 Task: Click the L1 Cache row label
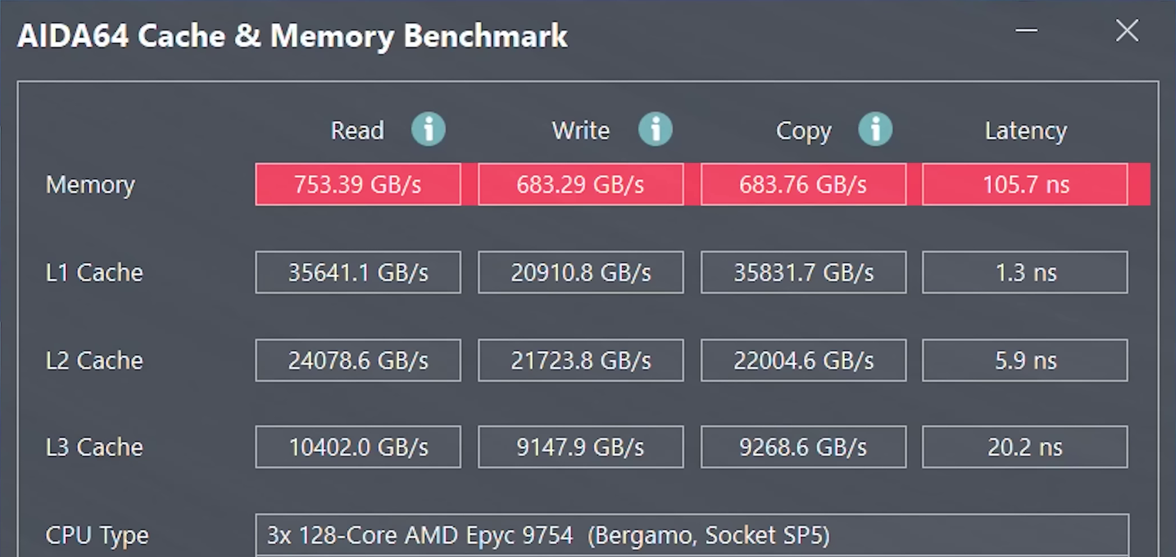pos(94,272)
